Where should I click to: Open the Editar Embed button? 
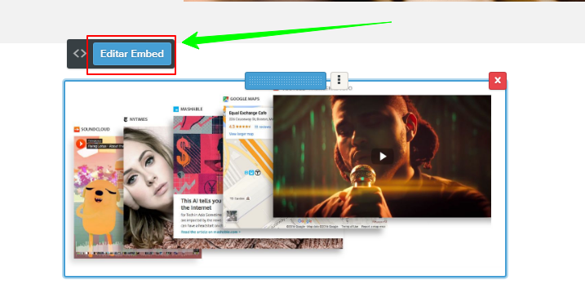click(132, 54)
